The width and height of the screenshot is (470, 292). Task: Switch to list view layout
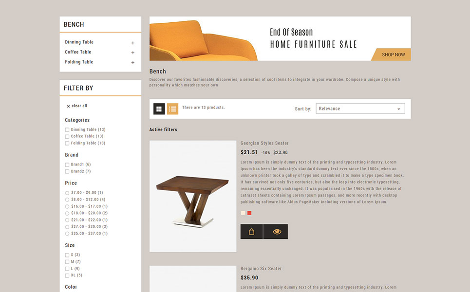click(172, 109)
